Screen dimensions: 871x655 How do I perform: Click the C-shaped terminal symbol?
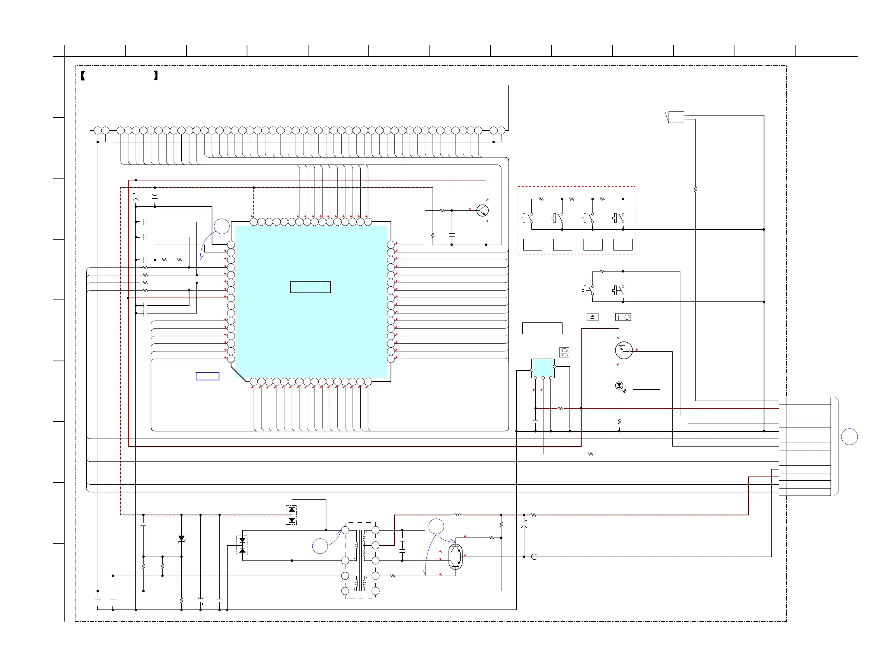coord(534,557)
